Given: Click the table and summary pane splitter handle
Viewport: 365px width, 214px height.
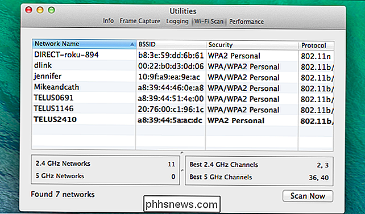Looking at the screenshot, I should click(x=182, y=153).
